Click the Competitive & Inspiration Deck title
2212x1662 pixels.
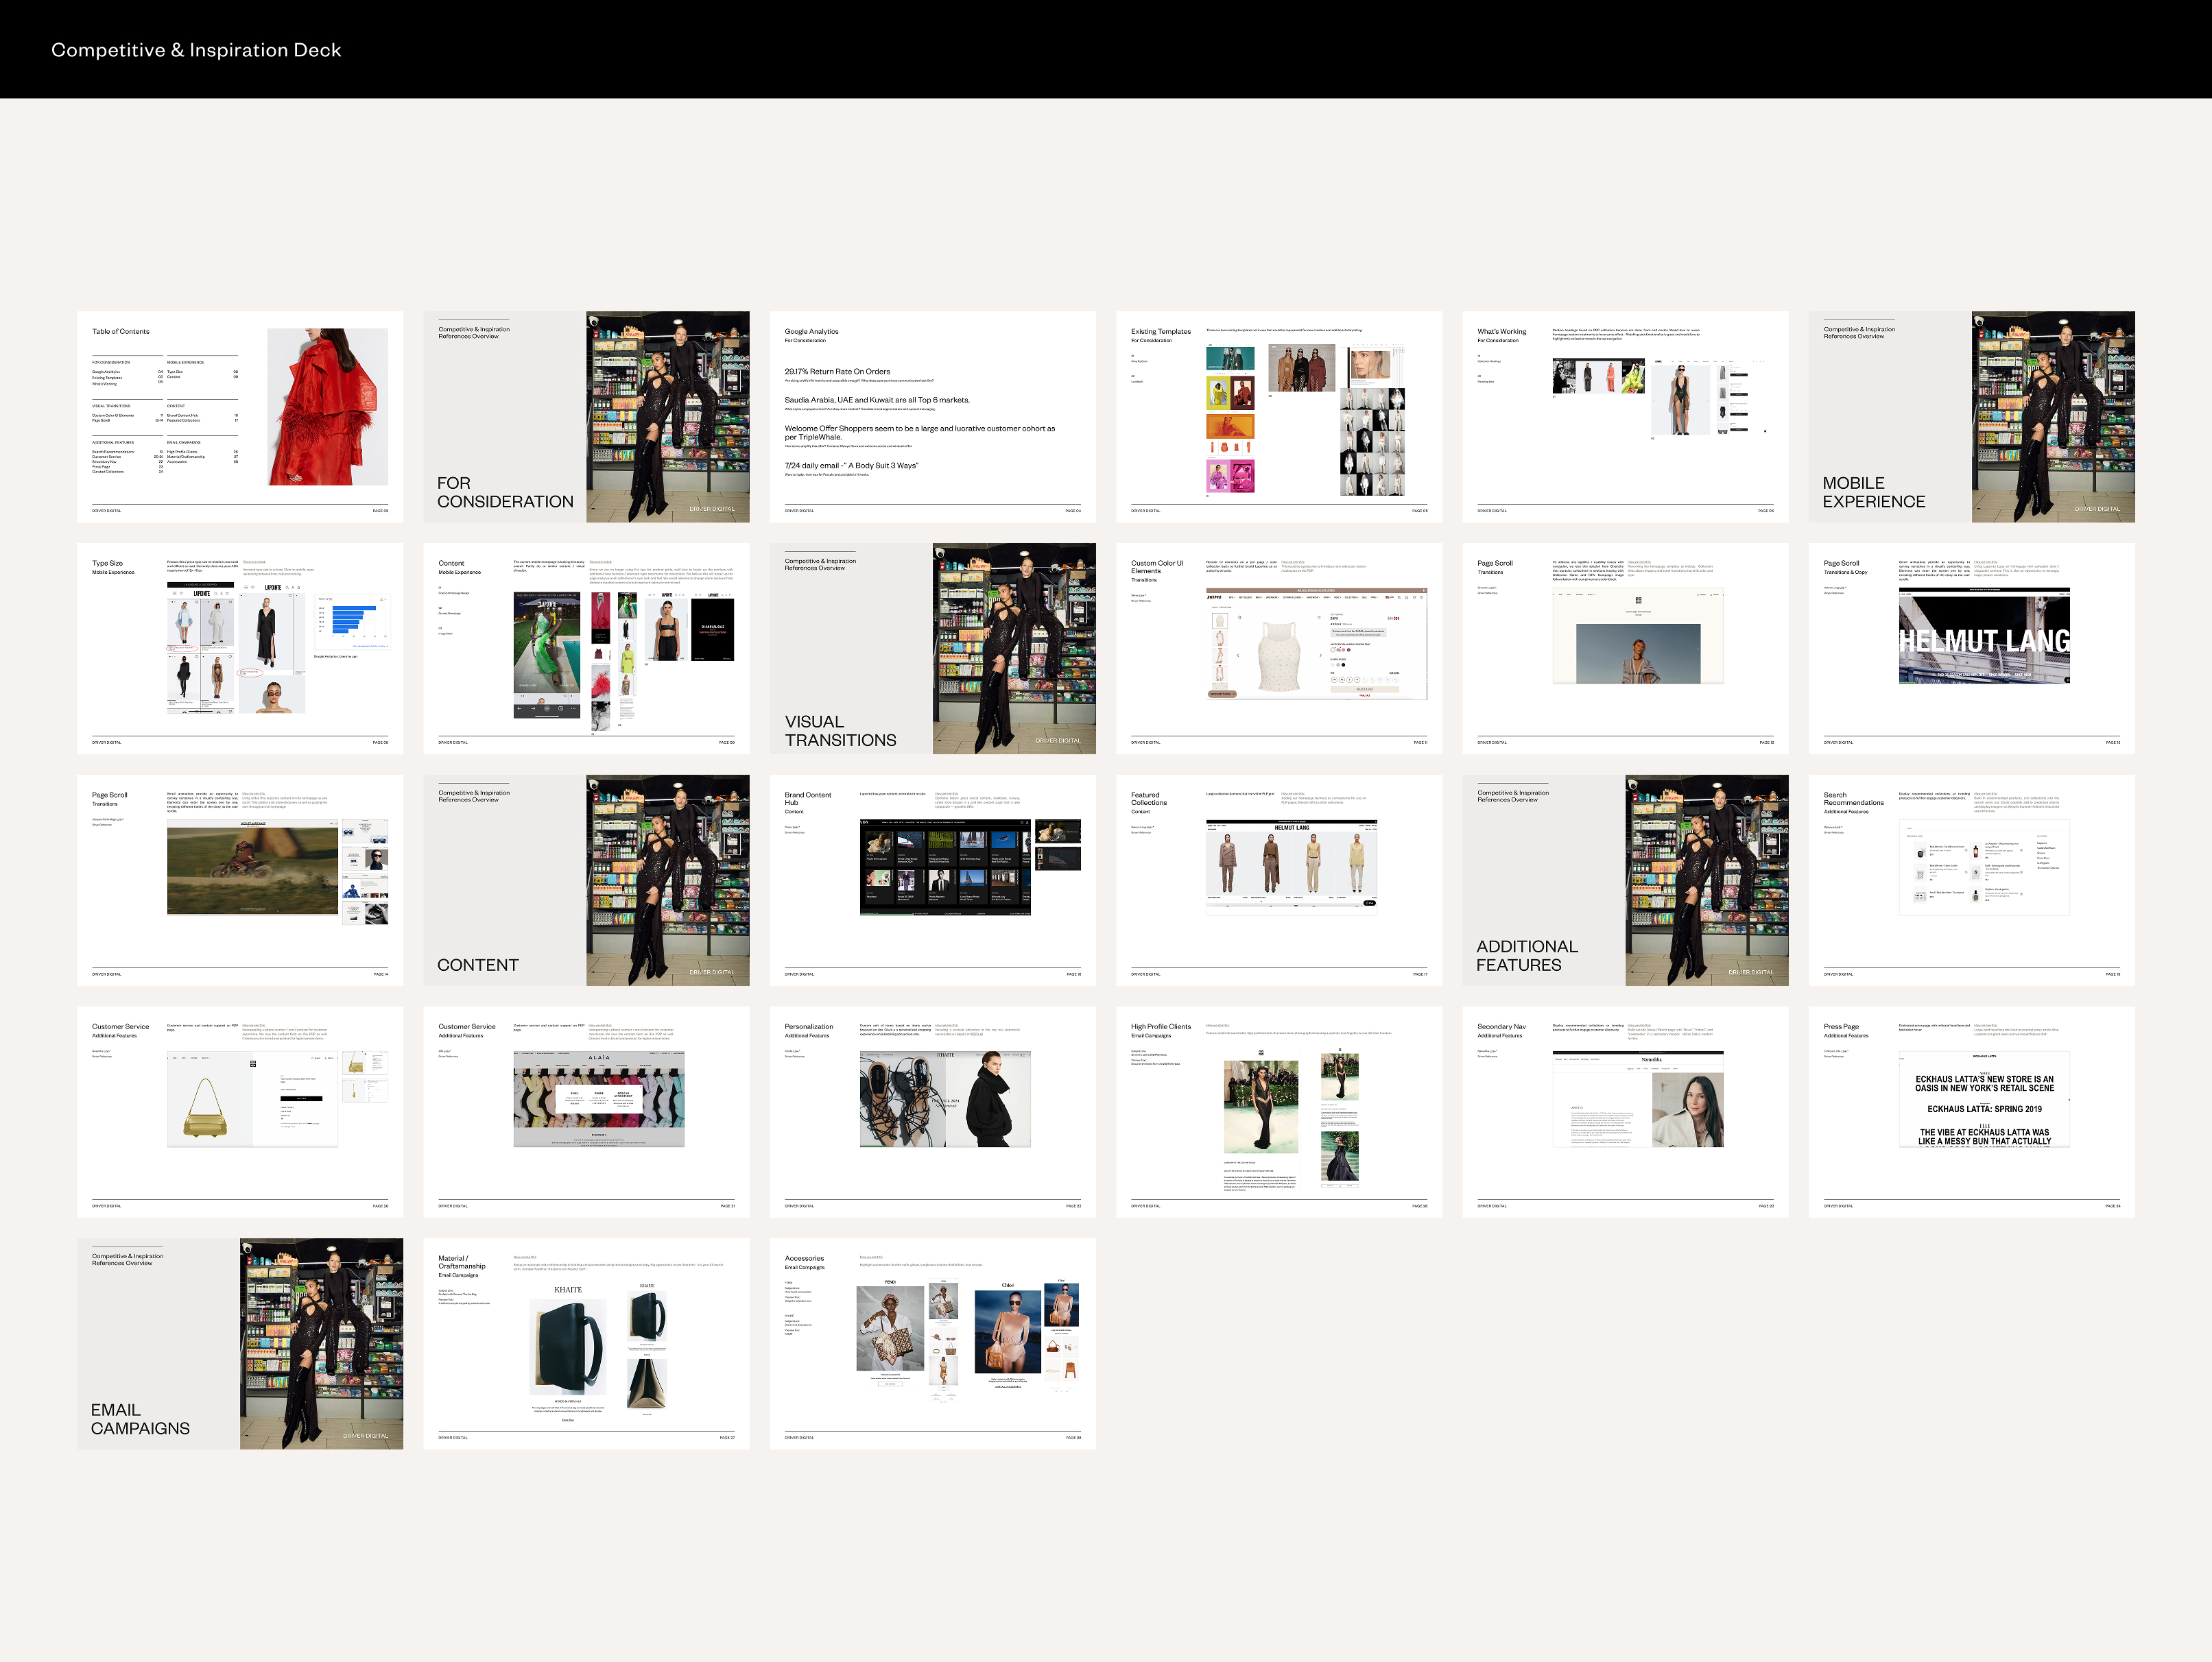tap(196, 50)
